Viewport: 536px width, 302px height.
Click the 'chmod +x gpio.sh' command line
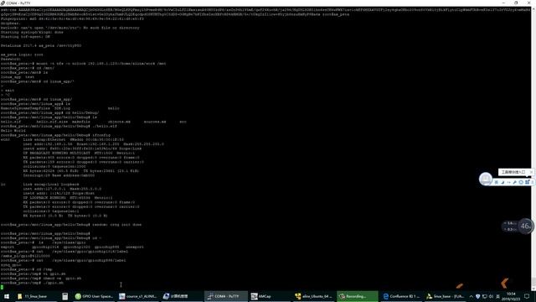(x=41, y=279)
